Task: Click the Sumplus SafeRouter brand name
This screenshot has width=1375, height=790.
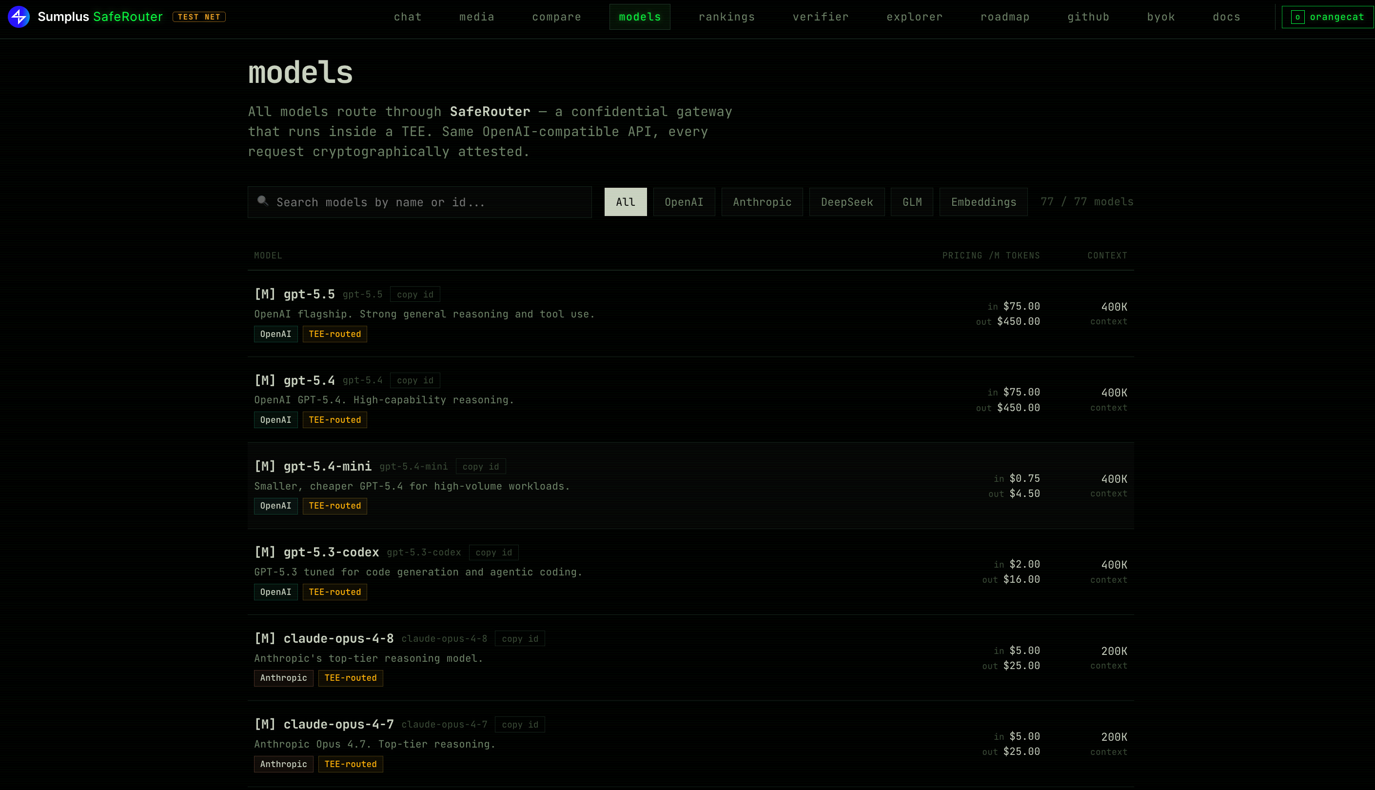Action: pyautogui.click(x=100, y=17)
